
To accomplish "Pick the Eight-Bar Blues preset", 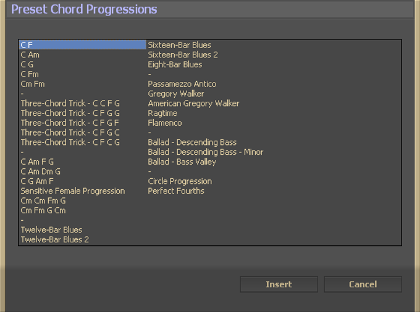I will tap(175, 65).
